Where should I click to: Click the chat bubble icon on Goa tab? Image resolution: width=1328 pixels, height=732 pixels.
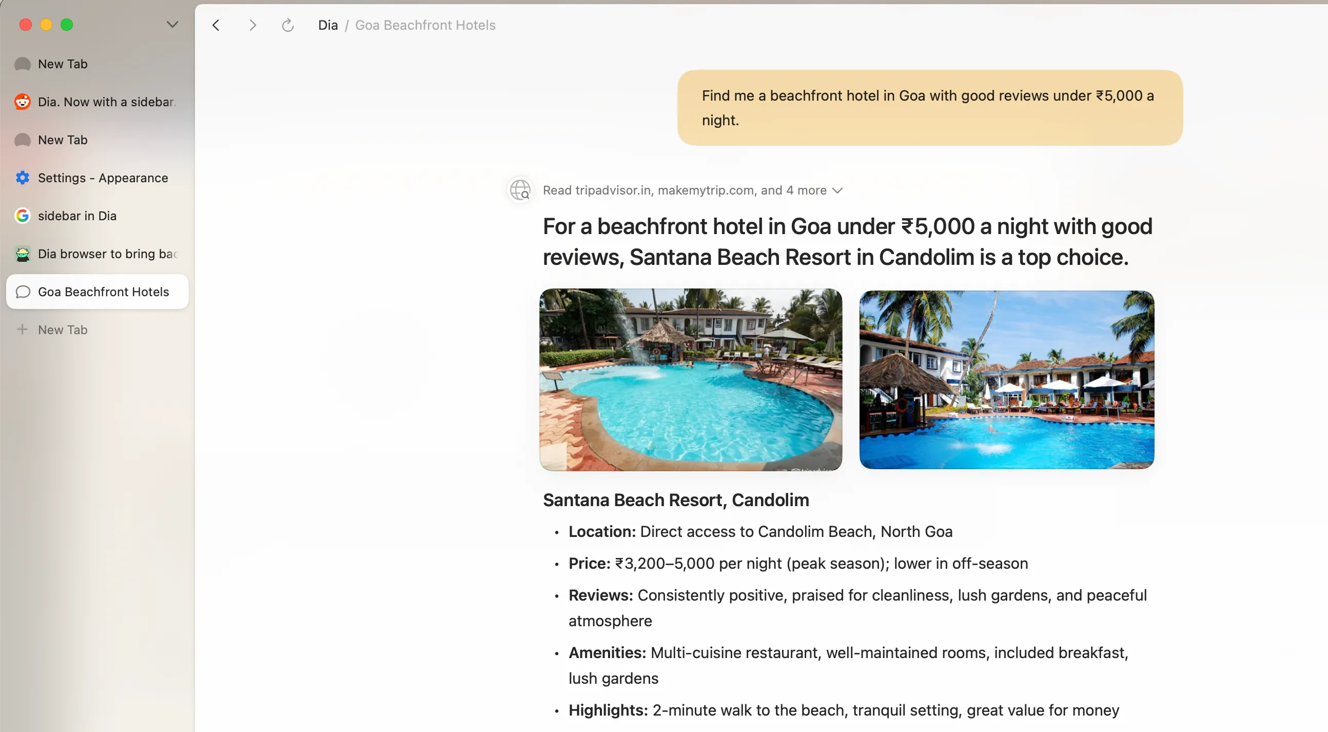click(23, 292)
